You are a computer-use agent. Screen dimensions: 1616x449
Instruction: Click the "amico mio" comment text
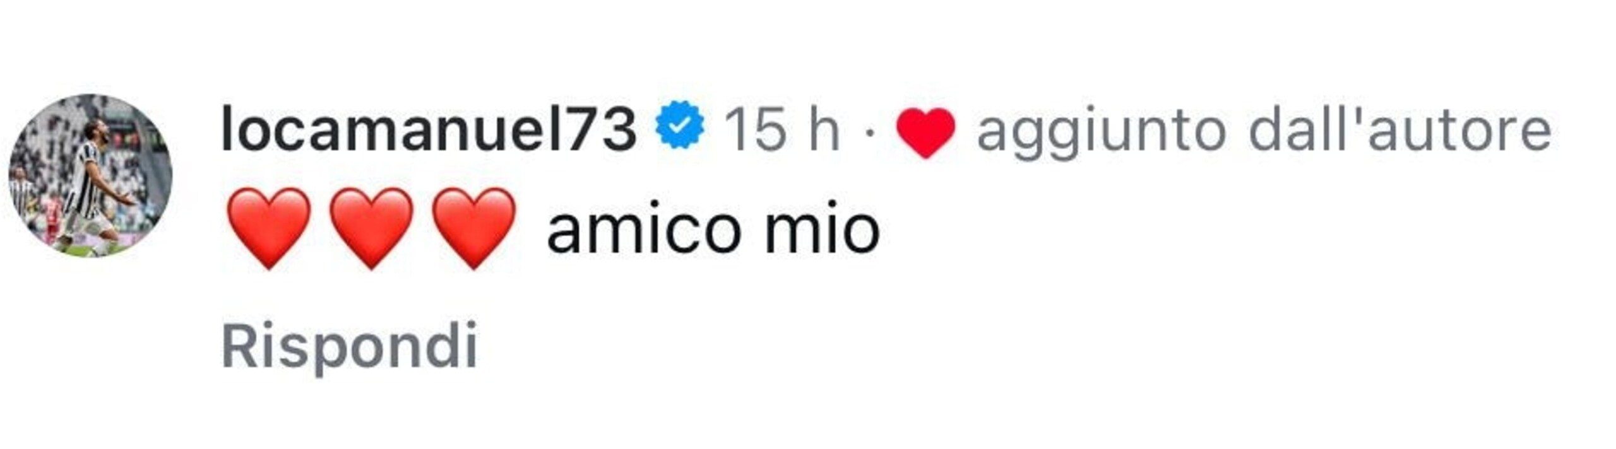pyautogui.click(x=713, y=229)
